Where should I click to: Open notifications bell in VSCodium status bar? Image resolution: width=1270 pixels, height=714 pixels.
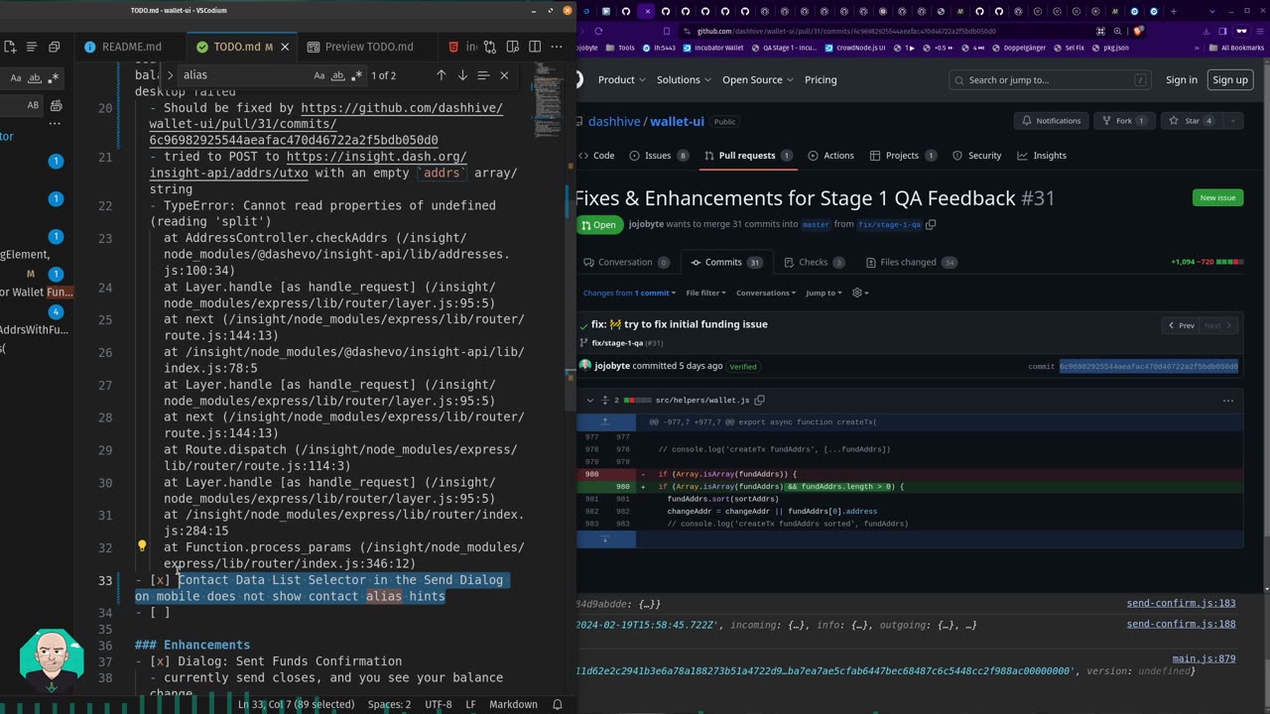[x=558, y=704]
